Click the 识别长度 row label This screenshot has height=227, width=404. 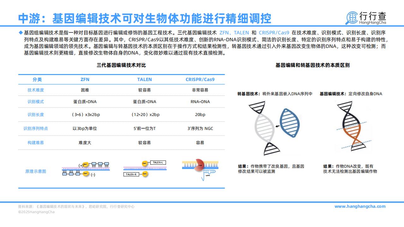(36, 114)
